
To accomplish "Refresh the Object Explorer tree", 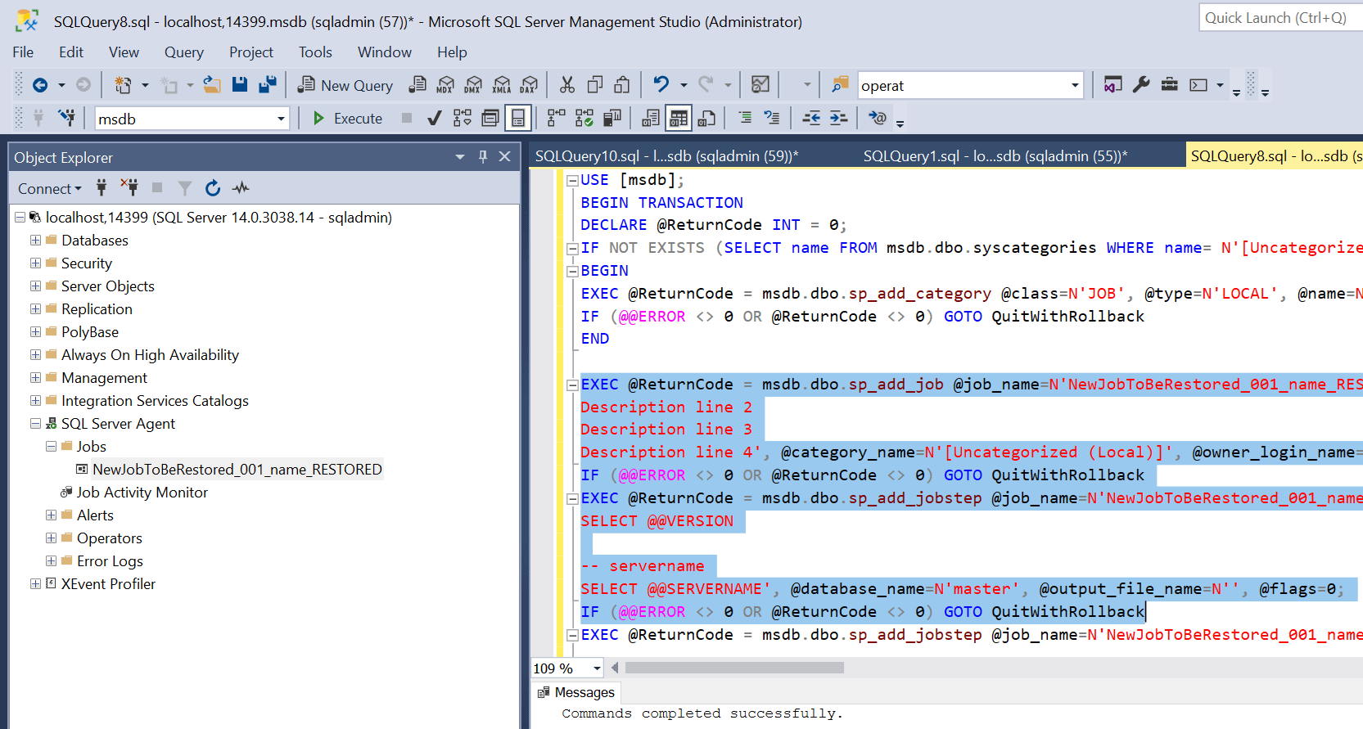I will click(213, 188).
